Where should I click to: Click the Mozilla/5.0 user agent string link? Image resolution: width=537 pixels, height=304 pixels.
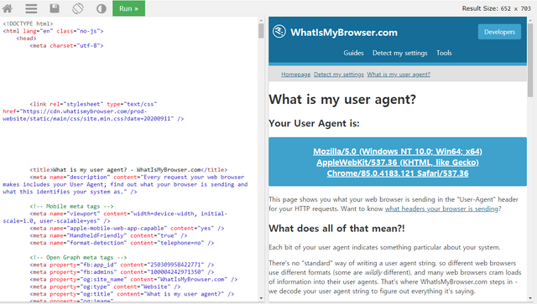tap(398, 162)
